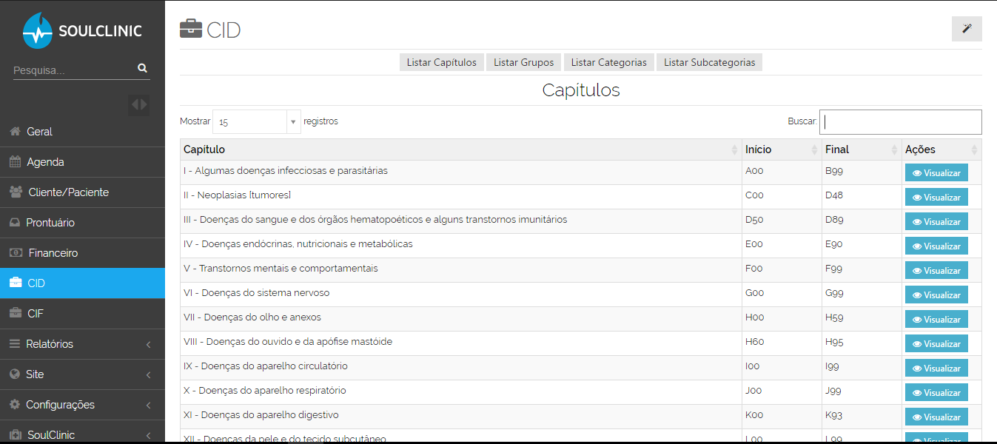997x444 pixels.
Task: Click the search magnifier icon in sidebar
Action: pos(141,67)
